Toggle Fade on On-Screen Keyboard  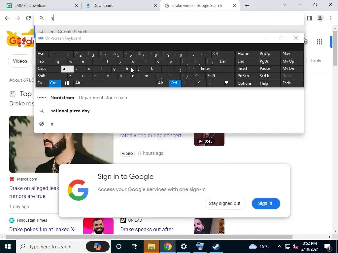click(292, 83)
